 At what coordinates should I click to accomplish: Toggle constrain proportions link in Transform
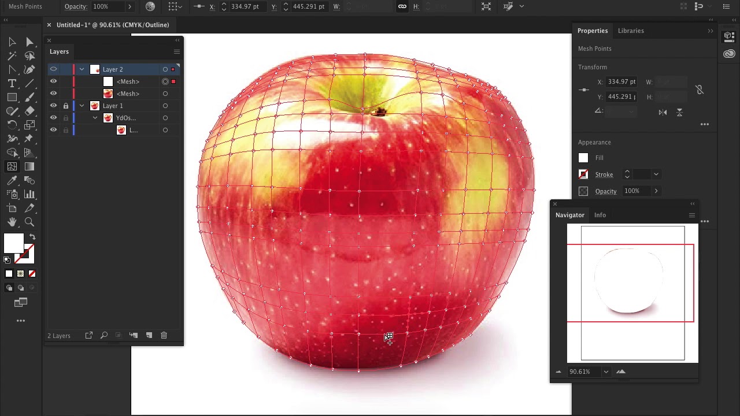pos(700,90)
